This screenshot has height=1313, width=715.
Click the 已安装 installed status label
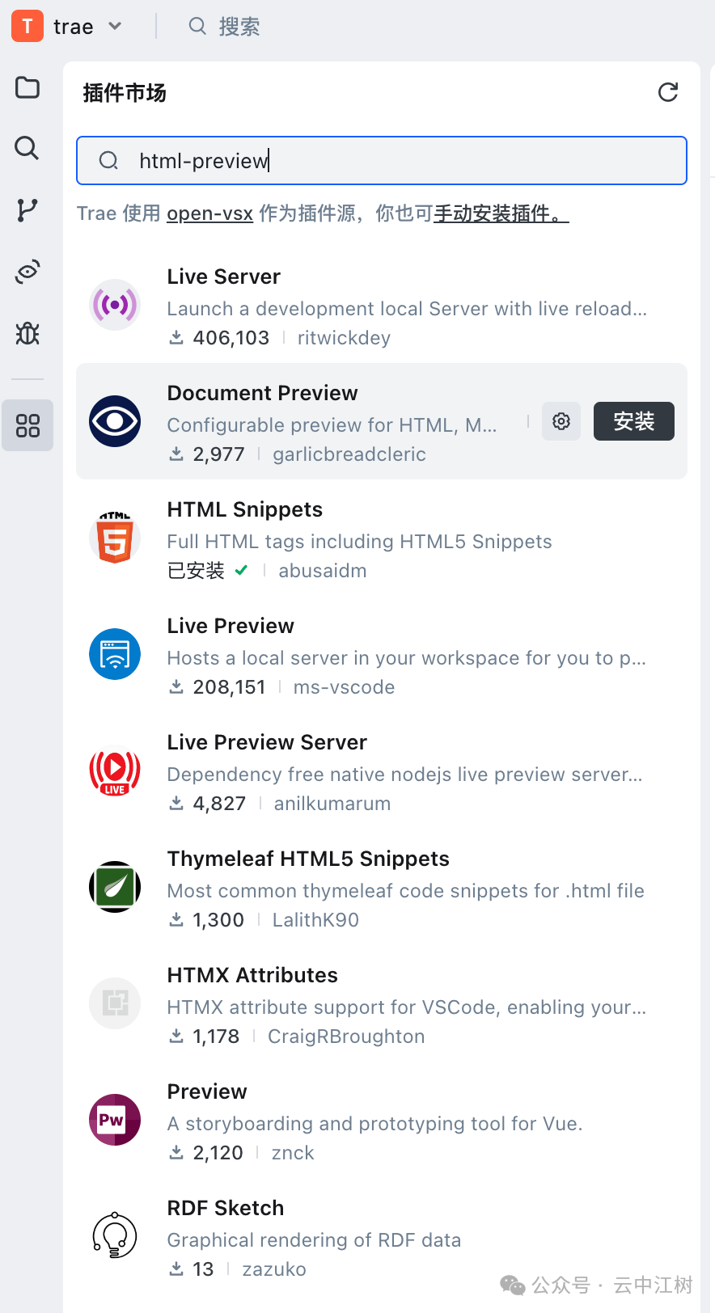(x=196, y=571)
